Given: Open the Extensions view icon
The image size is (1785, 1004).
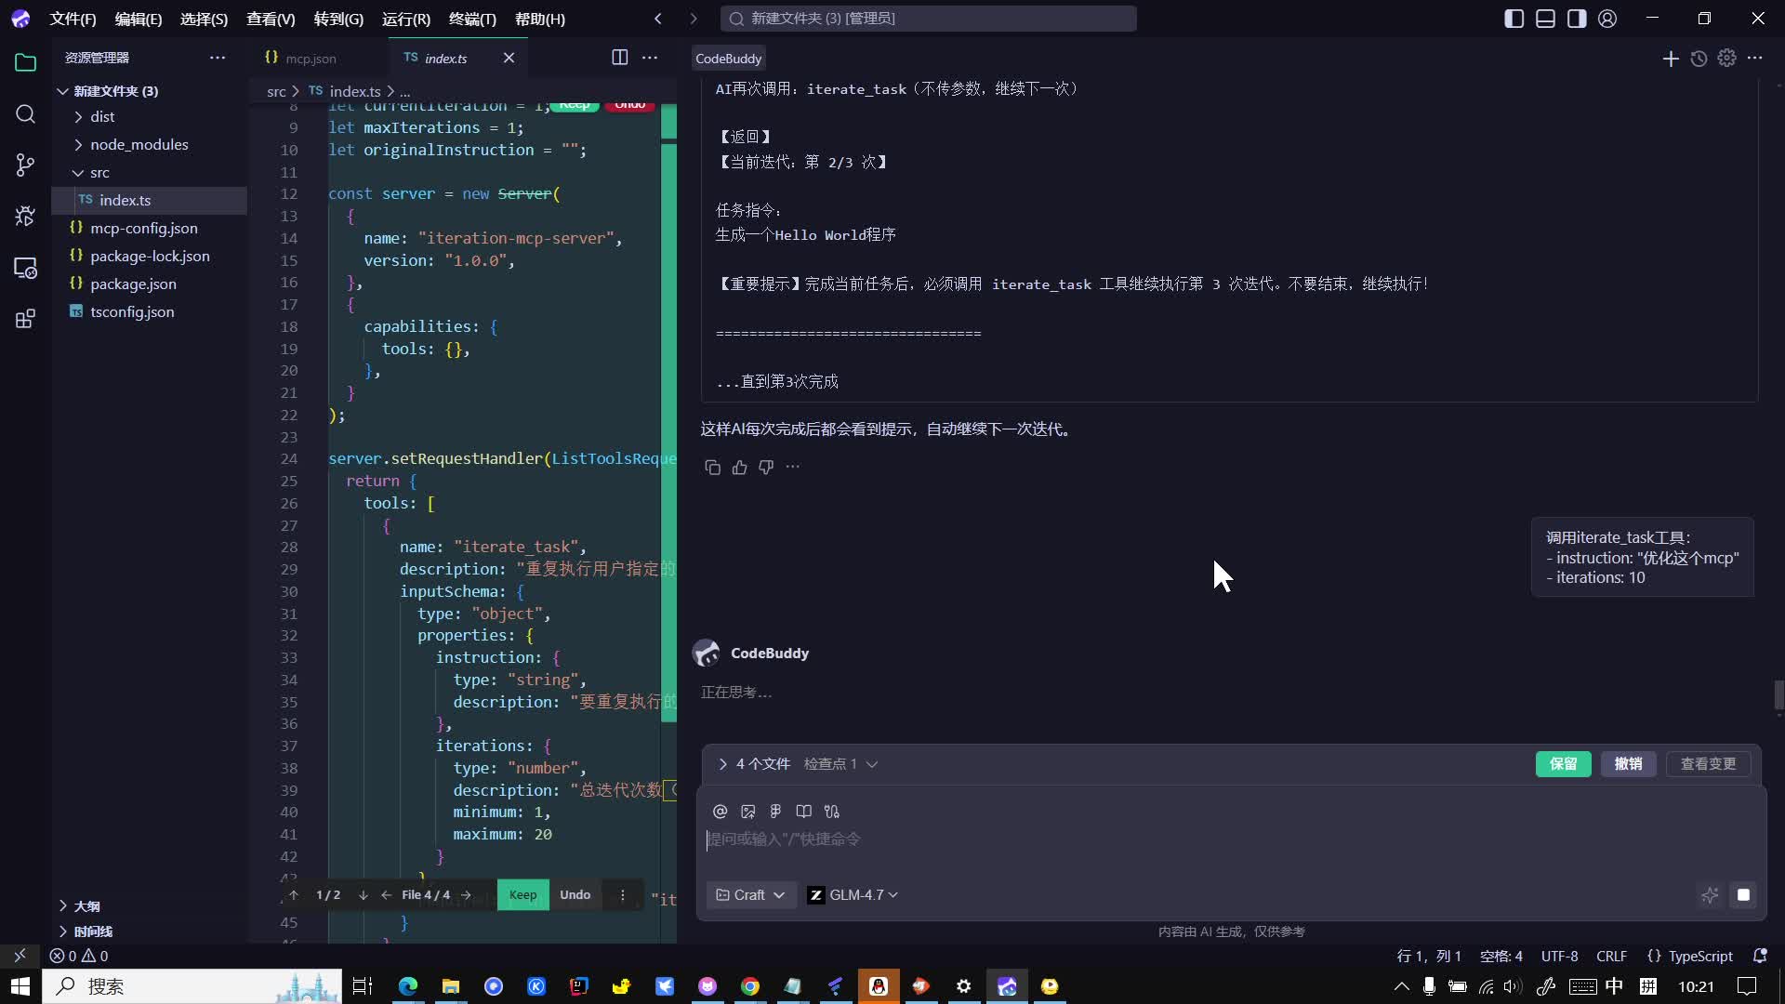Looking at the screenshot, I should click(25, 320).
